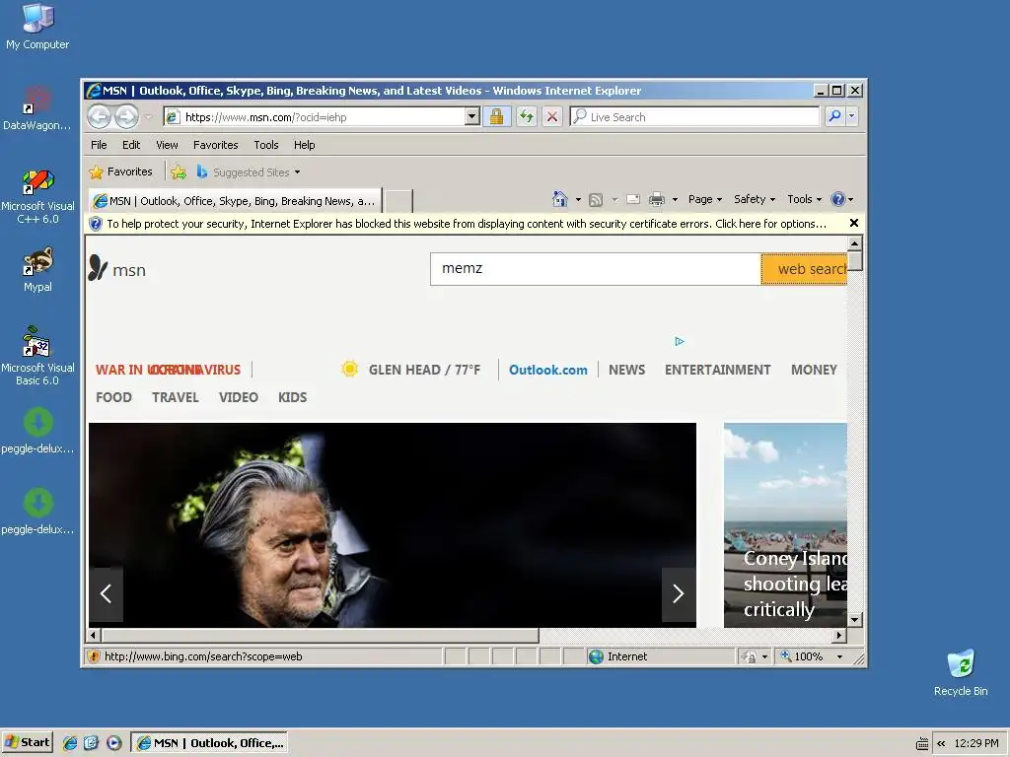
Task: Click the AdChoices triangle icon
Action: 680,341
